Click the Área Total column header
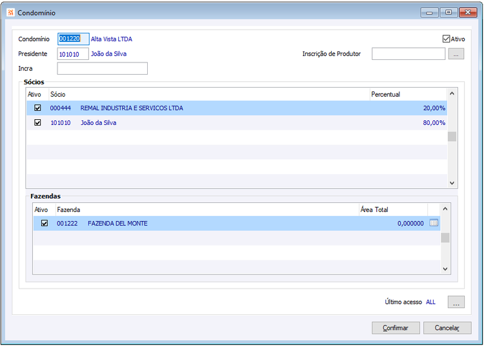Screen dimensions: 484x346 (x=393, y=210)
